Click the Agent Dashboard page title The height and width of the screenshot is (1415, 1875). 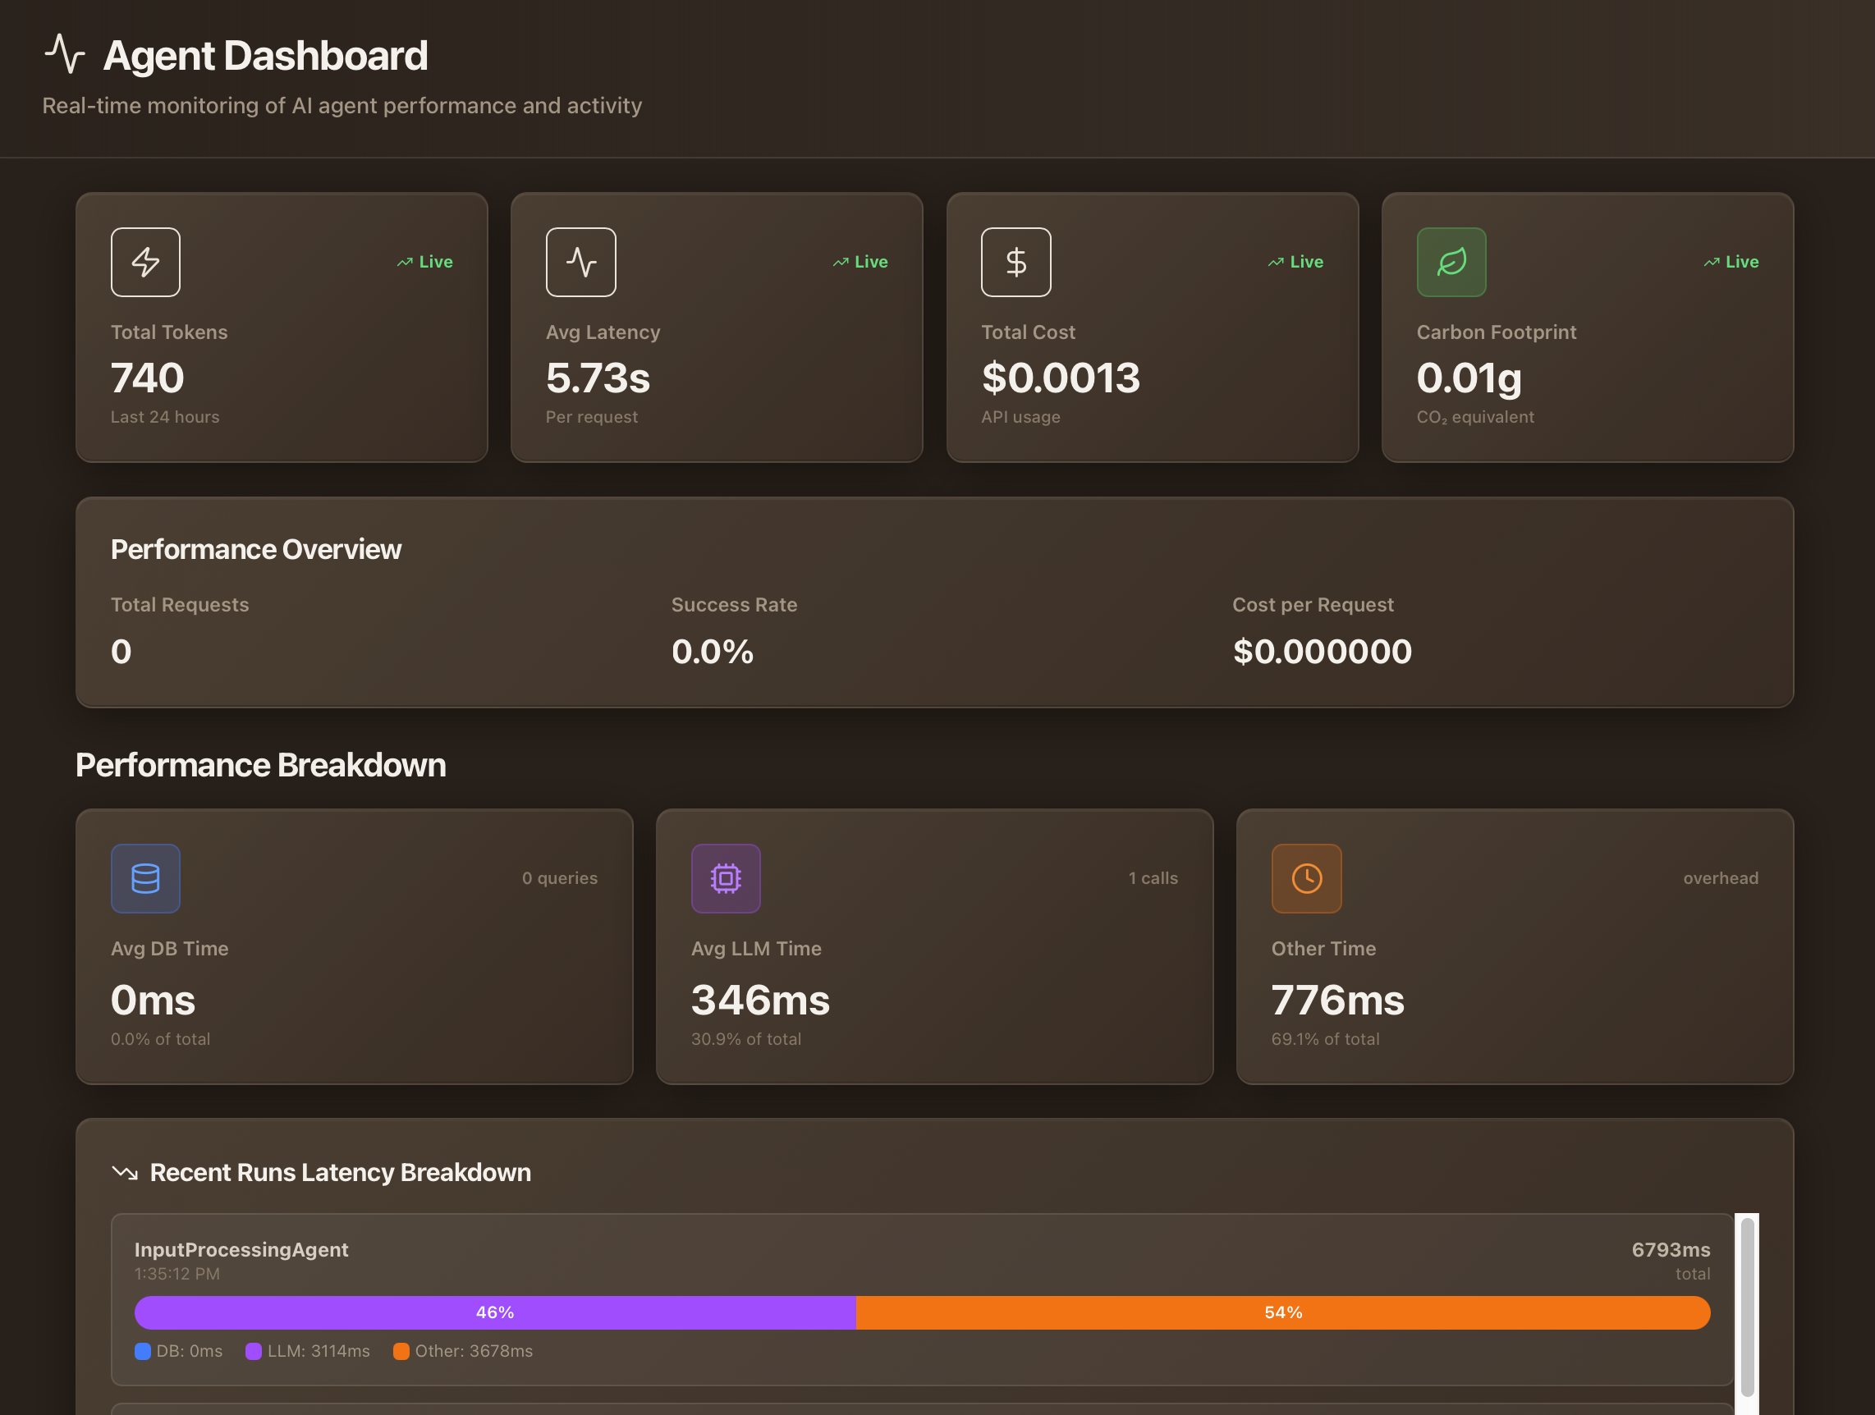[x=265, y=56]
